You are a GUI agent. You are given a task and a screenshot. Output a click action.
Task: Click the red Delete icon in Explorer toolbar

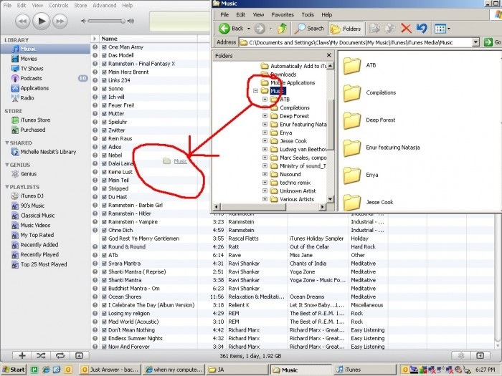406,29
